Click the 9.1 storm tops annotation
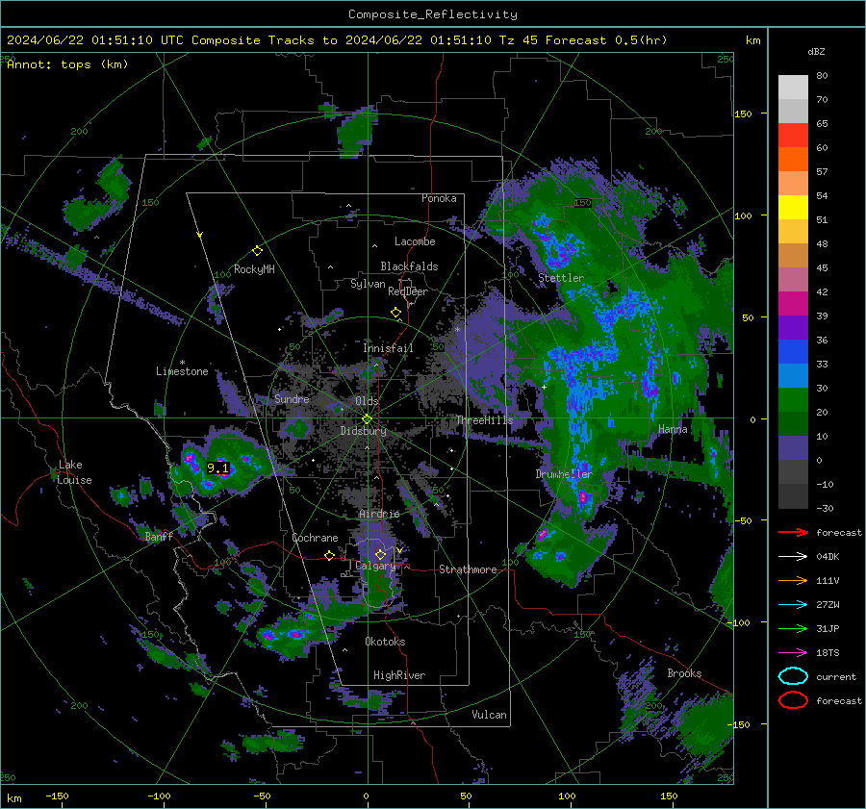The image size is (866, 809). [x=218, y=468]
